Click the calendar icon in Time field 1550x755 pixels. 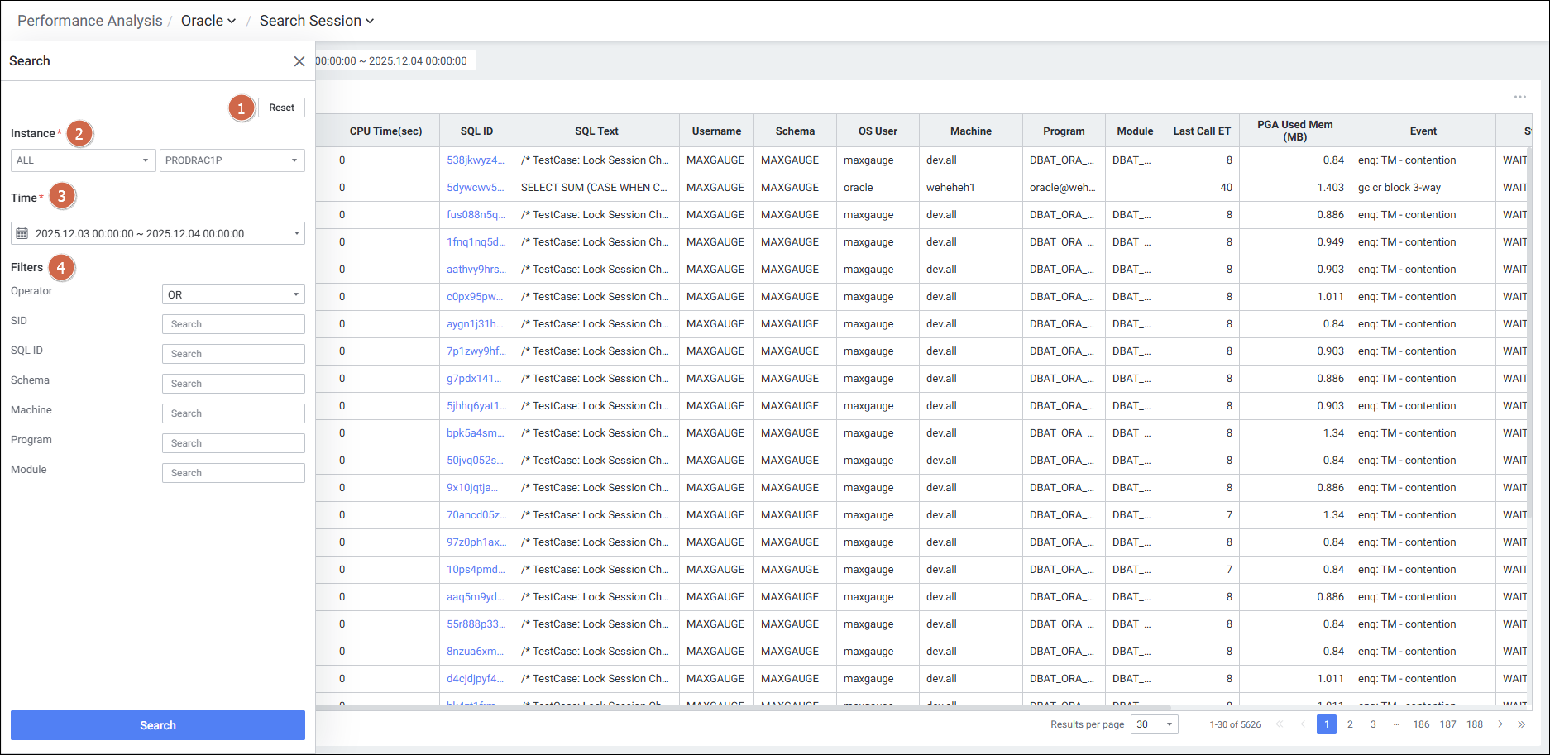coord(22,234)
